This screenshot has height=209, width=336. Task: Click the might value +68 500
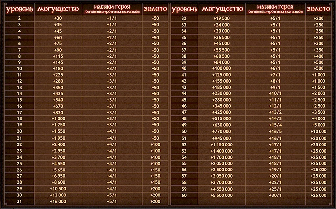click(222, 56)
